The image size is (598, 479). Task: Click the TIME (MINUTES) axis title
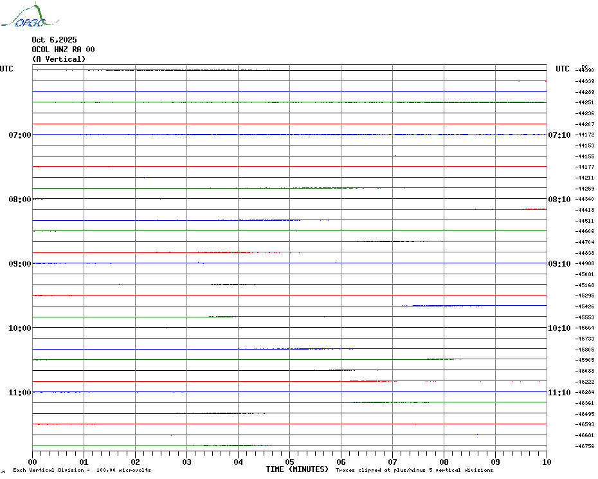(297, 469)
